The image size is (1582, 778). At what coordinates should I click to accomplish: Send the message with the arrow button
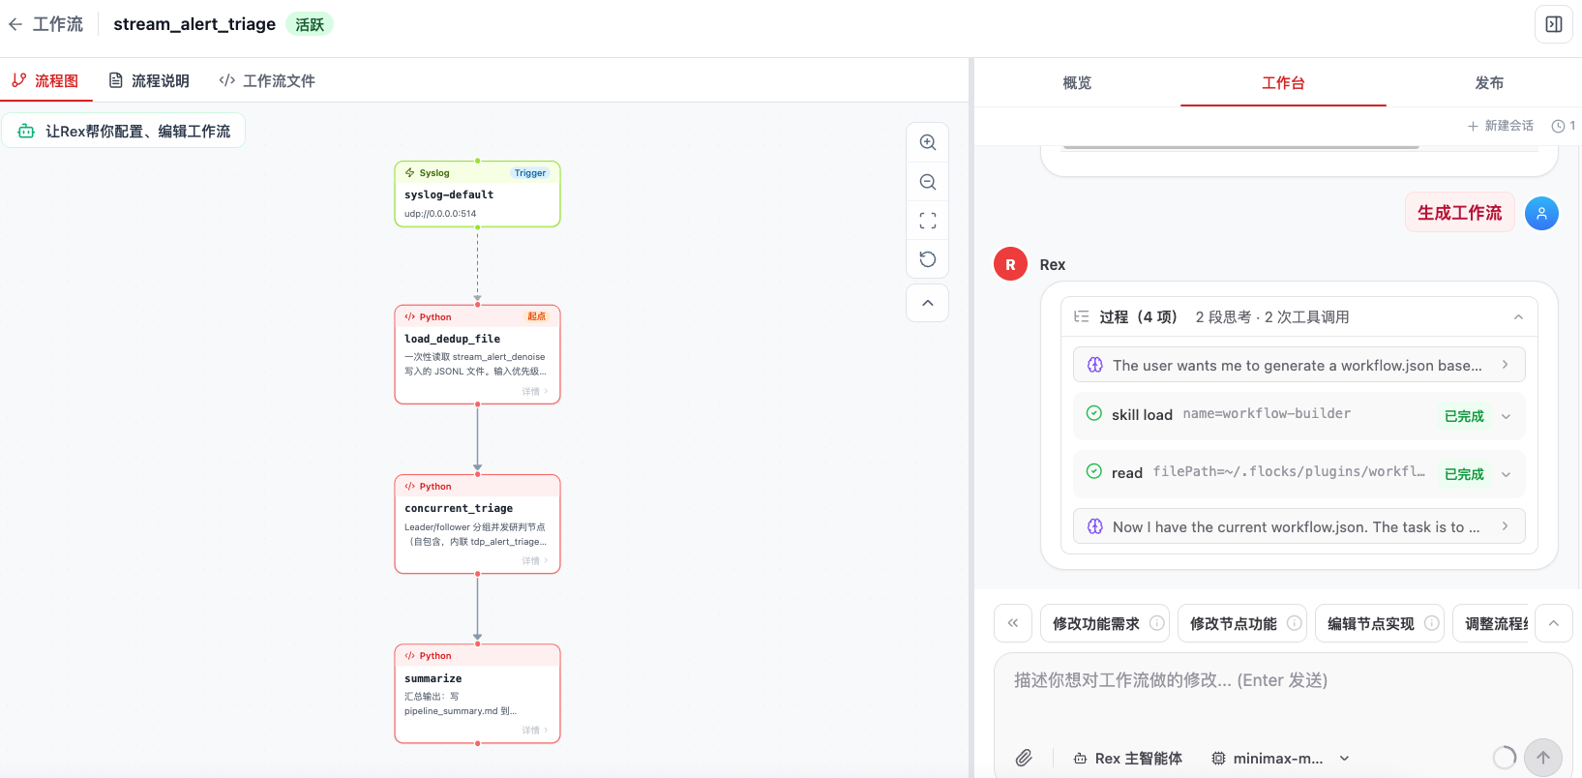1543,758
